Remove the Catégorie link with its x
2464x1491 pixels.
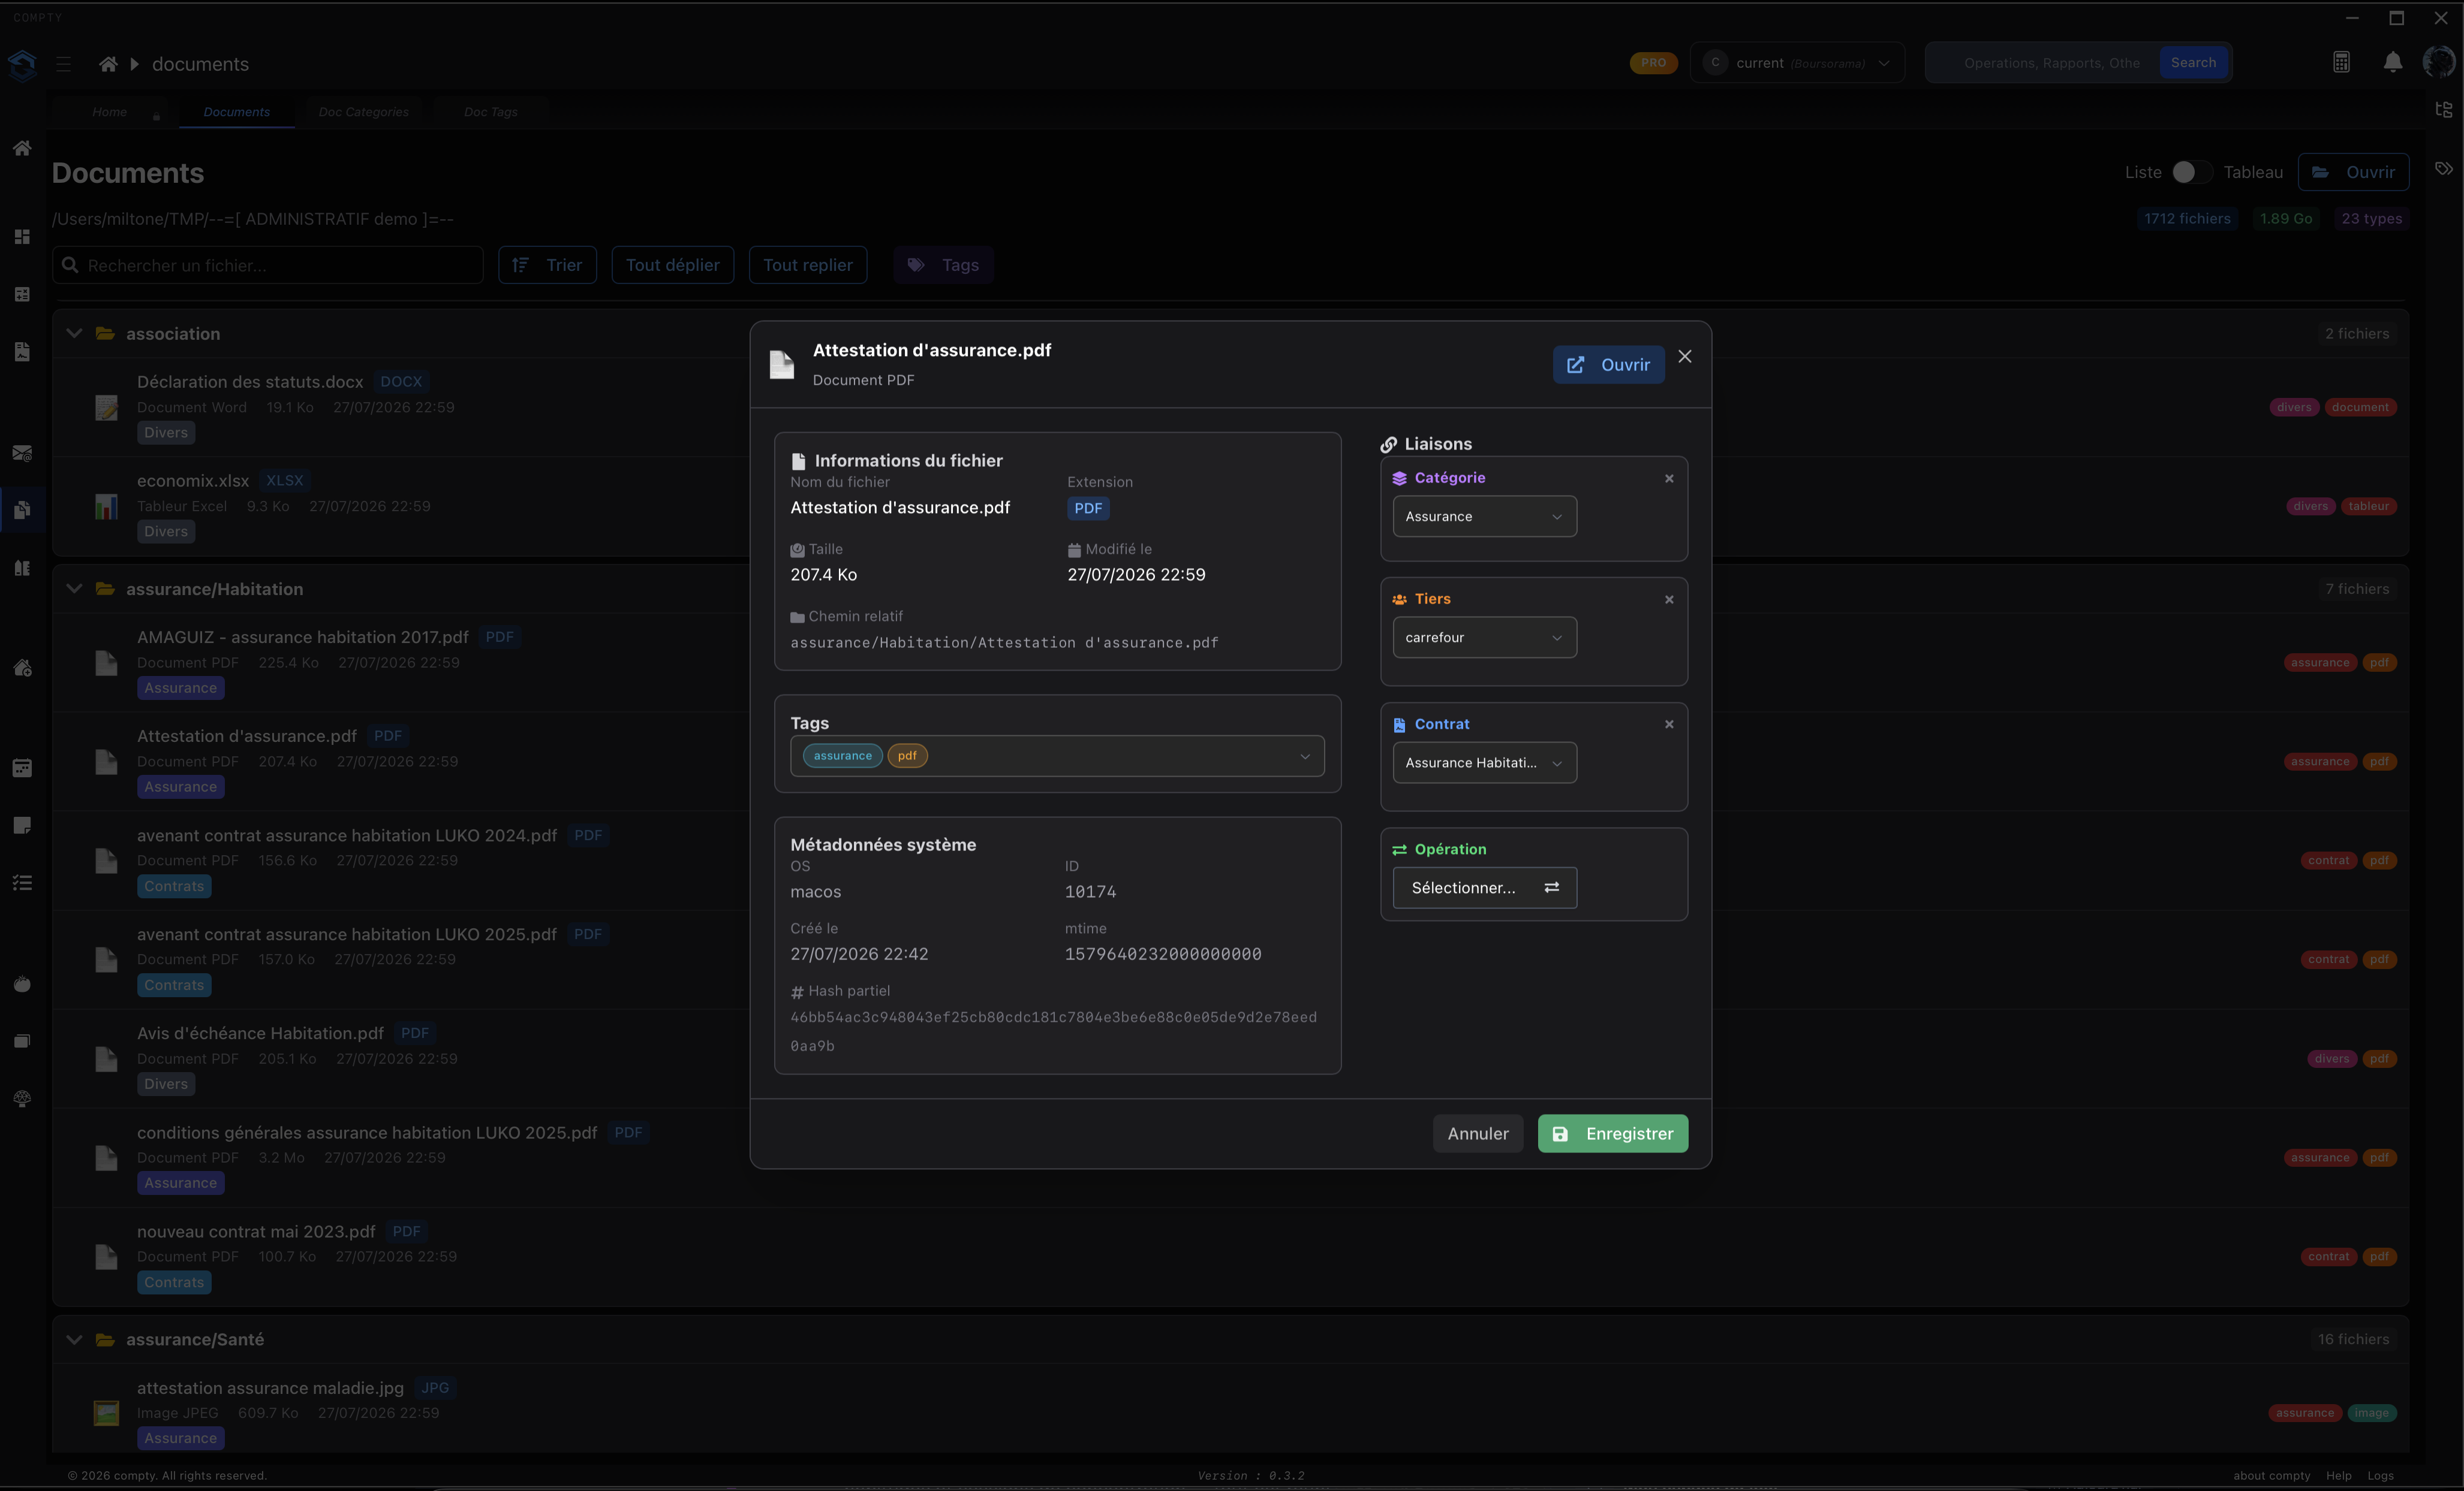1669,479
